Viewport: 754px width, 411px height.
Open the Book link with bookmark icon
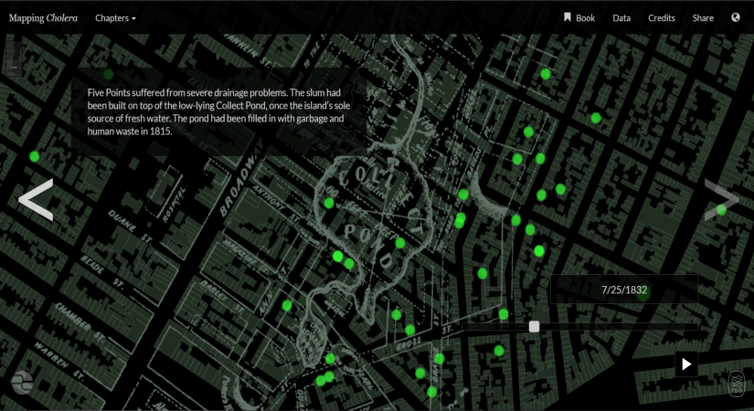coord(579,17)
